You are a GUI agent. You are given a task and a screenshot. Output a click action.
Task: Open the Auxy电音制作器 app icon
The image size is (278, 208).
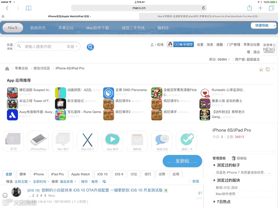pos(12,115)
